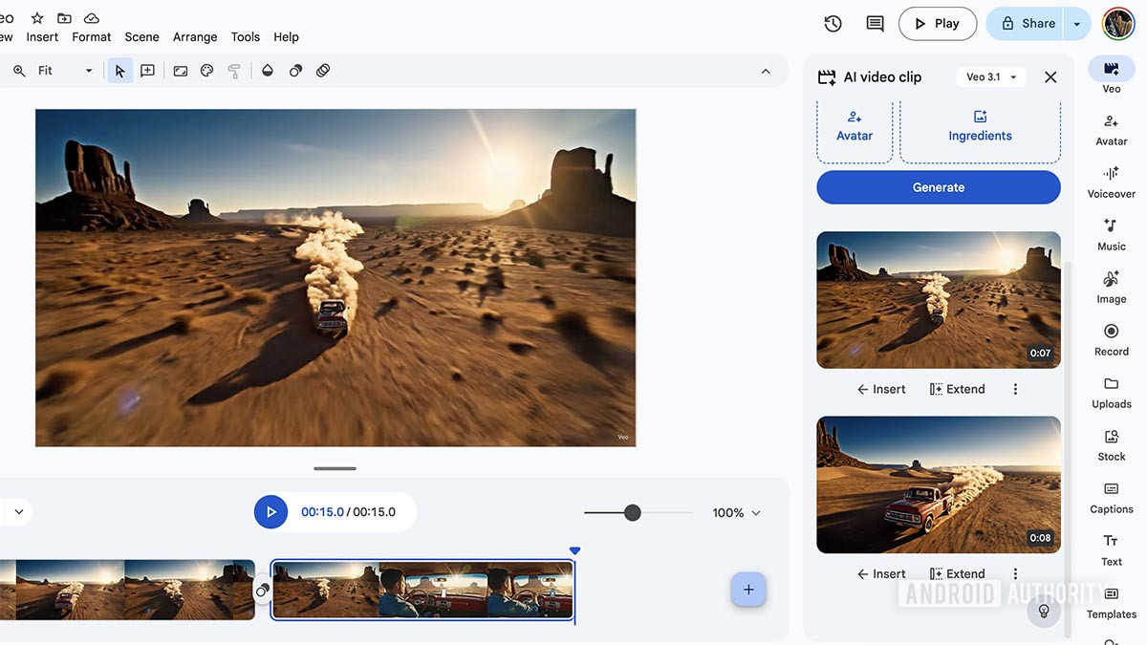Click the overlapping circles toolbar icon
1147x645 pixels.
(x=295, y=71)
